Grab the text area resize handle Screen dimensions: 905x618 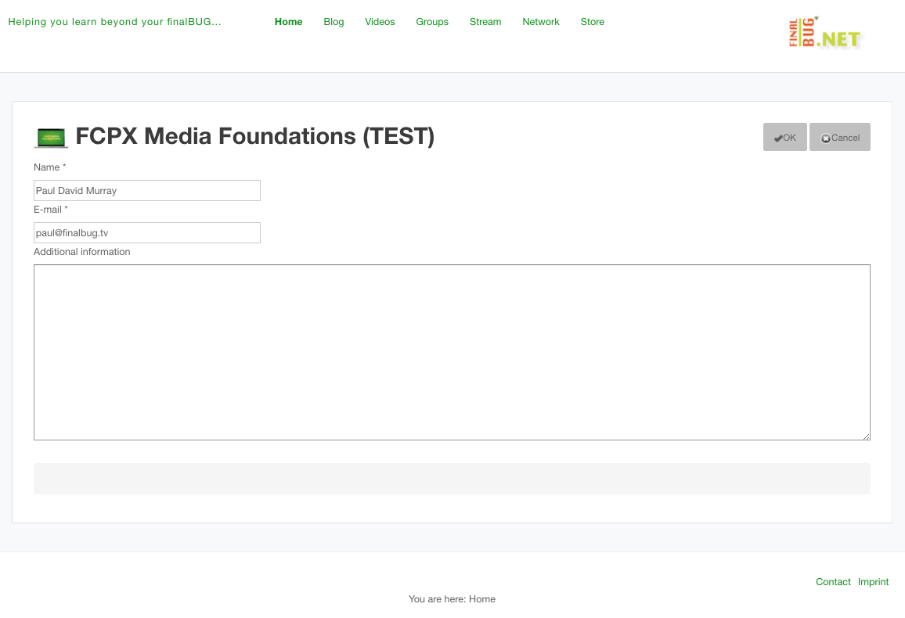[866, 437]
